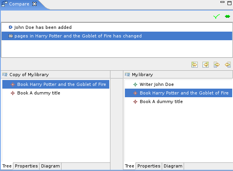Copy all changes from left to right
The height and width of the screenshot is (171, 233).
(217, 64)
